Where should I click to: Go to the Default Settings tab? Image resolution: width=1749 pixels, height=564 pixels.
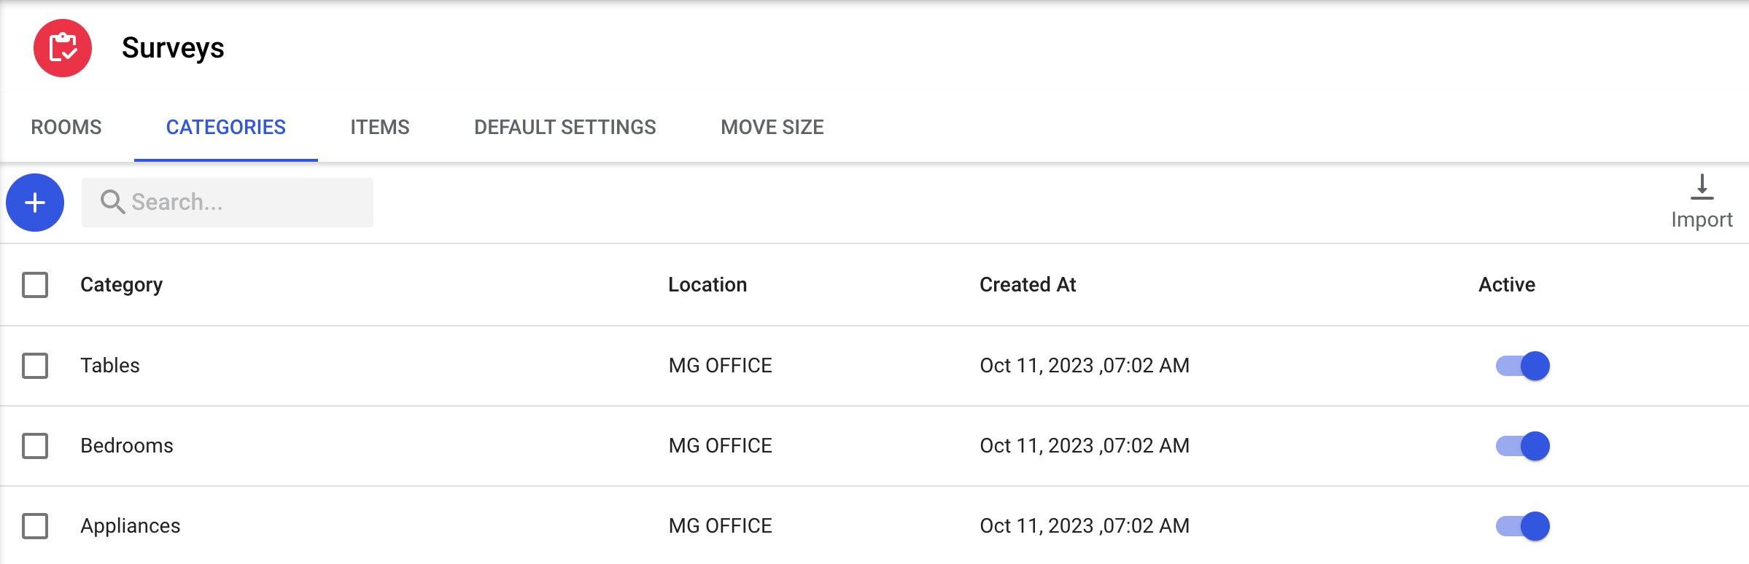tap(565, 128)
